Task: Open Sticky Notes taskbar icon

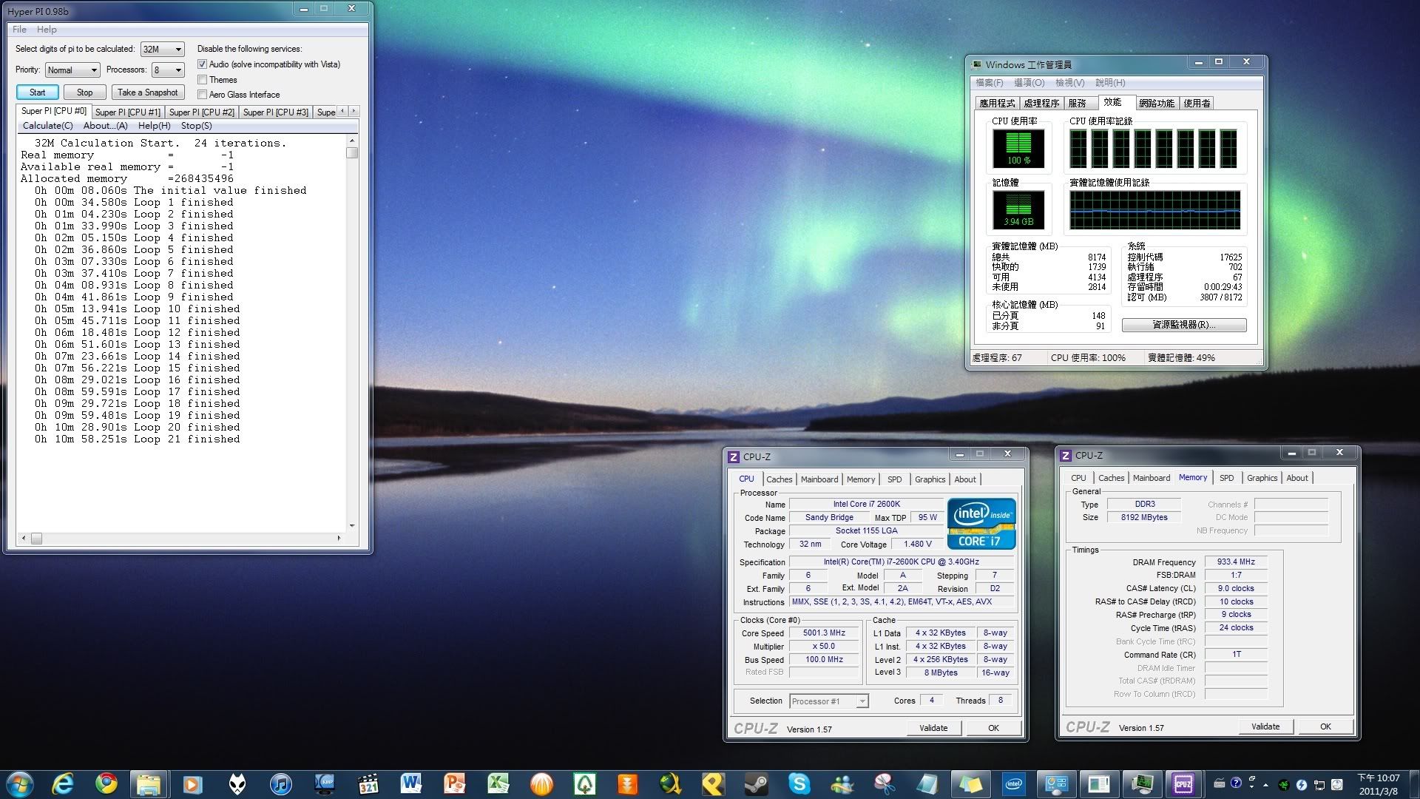Action: (970, 784)
